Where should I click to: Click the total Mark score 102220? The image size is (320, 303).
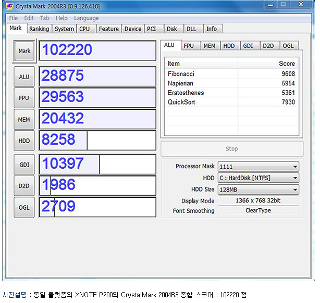tap(97, 51)
